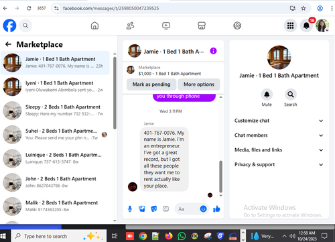Open the Groups icon in top navigation
335x242 pixels.
pos(237,25)
